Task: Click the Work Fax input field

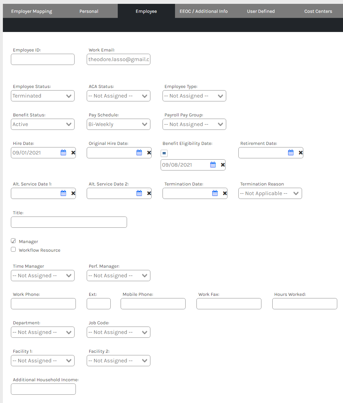Action: point(229,304)
